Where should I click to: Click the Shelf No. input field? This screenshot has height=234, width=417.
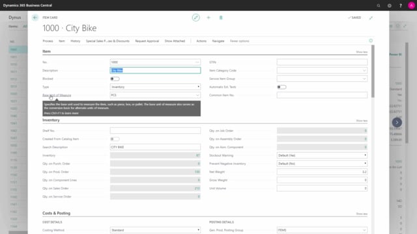click(x=155, y=131)
